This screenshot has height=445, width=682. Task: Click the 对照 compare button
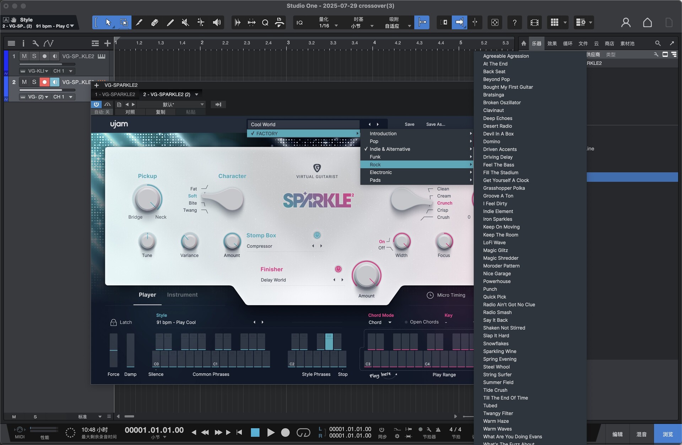[x=130, y=112]
